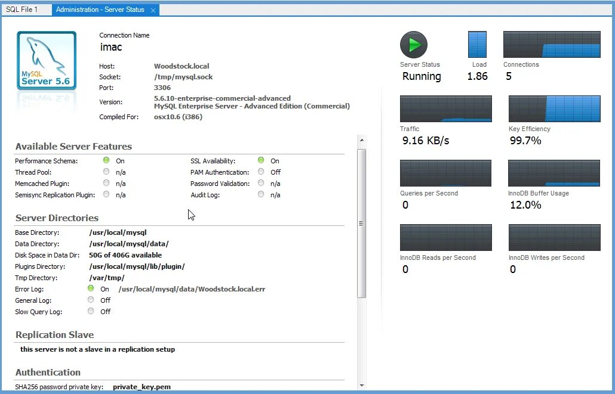615x394 pixels.
Task: Click the Authentication heading
Action: pos(48,373)
